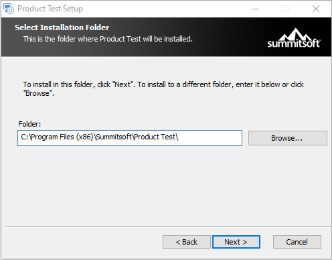The height and width of the screenshot is (260, 332).
Task: Click the "Select Installation Folder" heading
Action: (x=62, y=27)
